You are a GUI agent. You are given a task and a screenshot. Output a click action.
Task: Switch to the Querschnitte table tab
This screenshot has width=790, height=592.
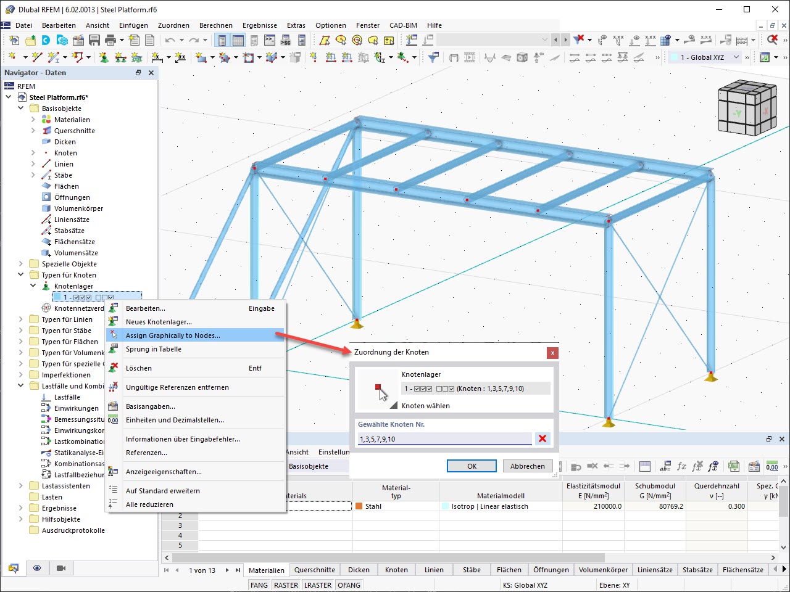pyautogui.click(x=315, y=570)
